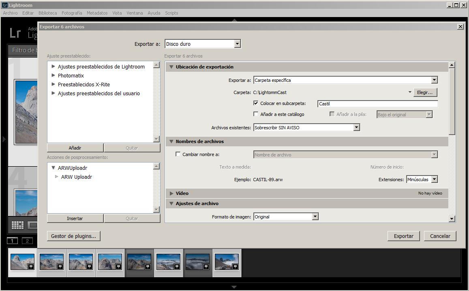Expand the Vídeo section
Image resolution: width=469 pixels, height=291 pixels.
171,193
